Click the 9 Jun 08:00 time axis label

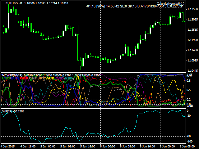coord(187,147)
